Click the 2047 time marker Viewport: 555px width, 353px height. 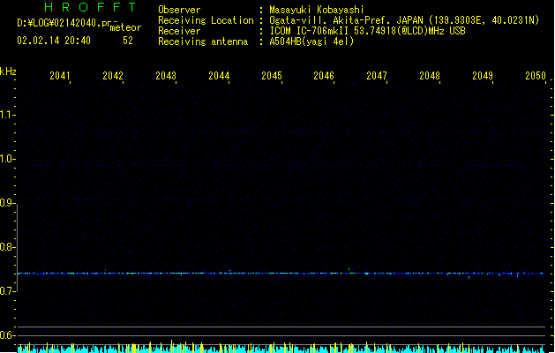[377, 76]
